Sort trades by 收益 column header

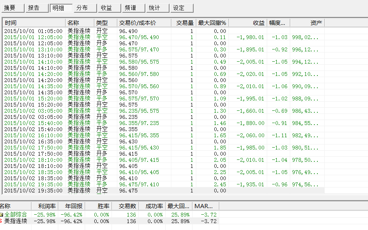tap(248, 23)
